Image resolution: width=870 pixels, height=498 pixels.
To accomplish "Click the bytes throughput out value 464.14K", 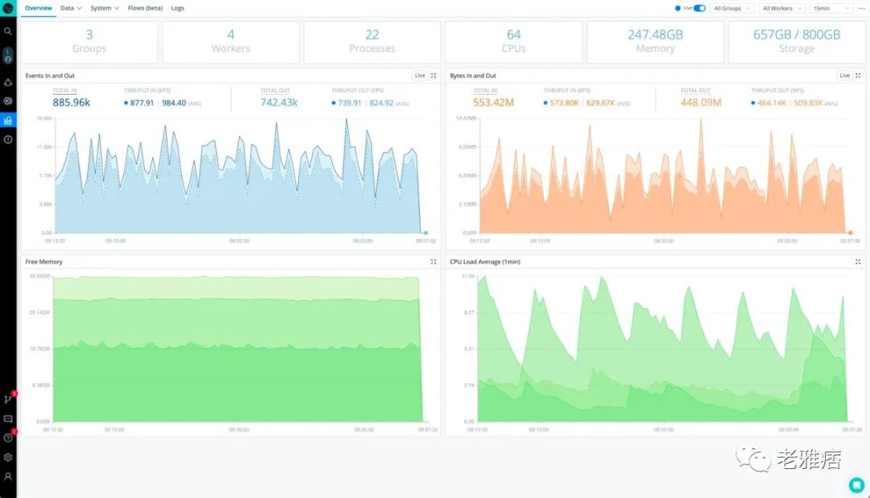I will 771,103.
